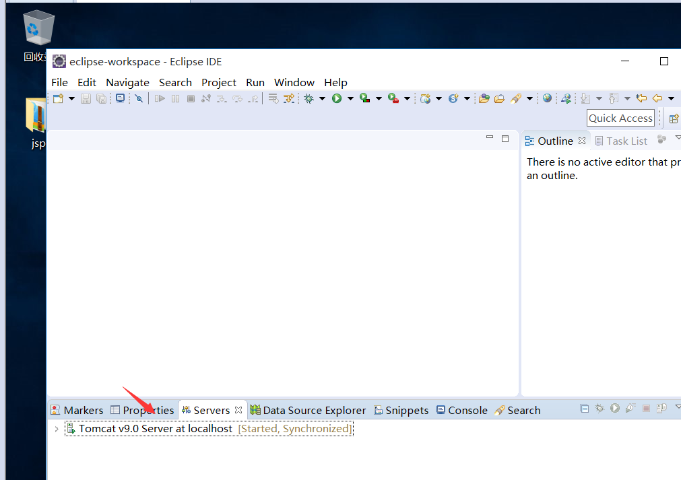Close the Outline tab
This screenshot has width=681, height=480.
click(x=582, y=141)
